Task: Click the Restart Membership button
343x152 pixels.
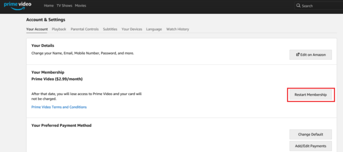Action: [x=311, y=95]
